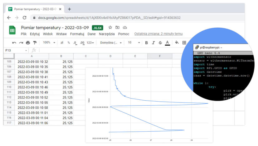Image resolution: width=258 pixels, height=146 pixels.
Task: Click cell with 2022-03-09 00:10:32
Action: point(32,62)
